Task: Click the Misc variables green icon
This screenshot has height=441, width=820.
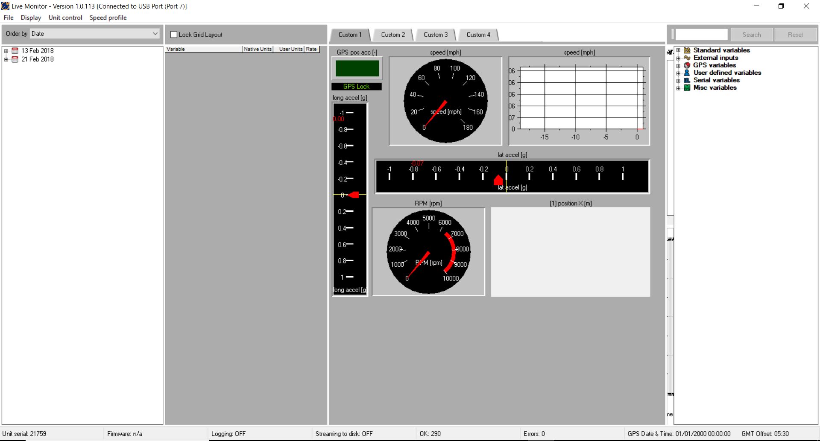Action: point(687,88)
